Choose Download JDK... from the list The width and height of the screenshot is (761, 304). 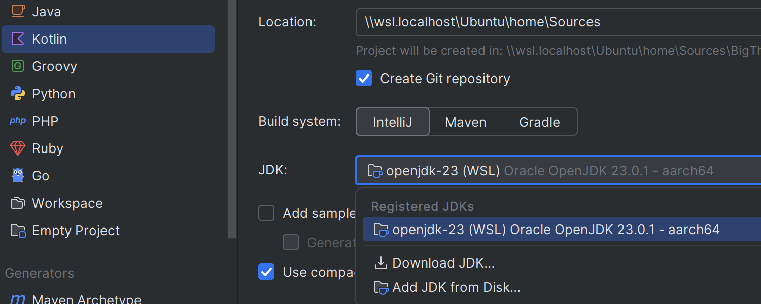point(443,263)
